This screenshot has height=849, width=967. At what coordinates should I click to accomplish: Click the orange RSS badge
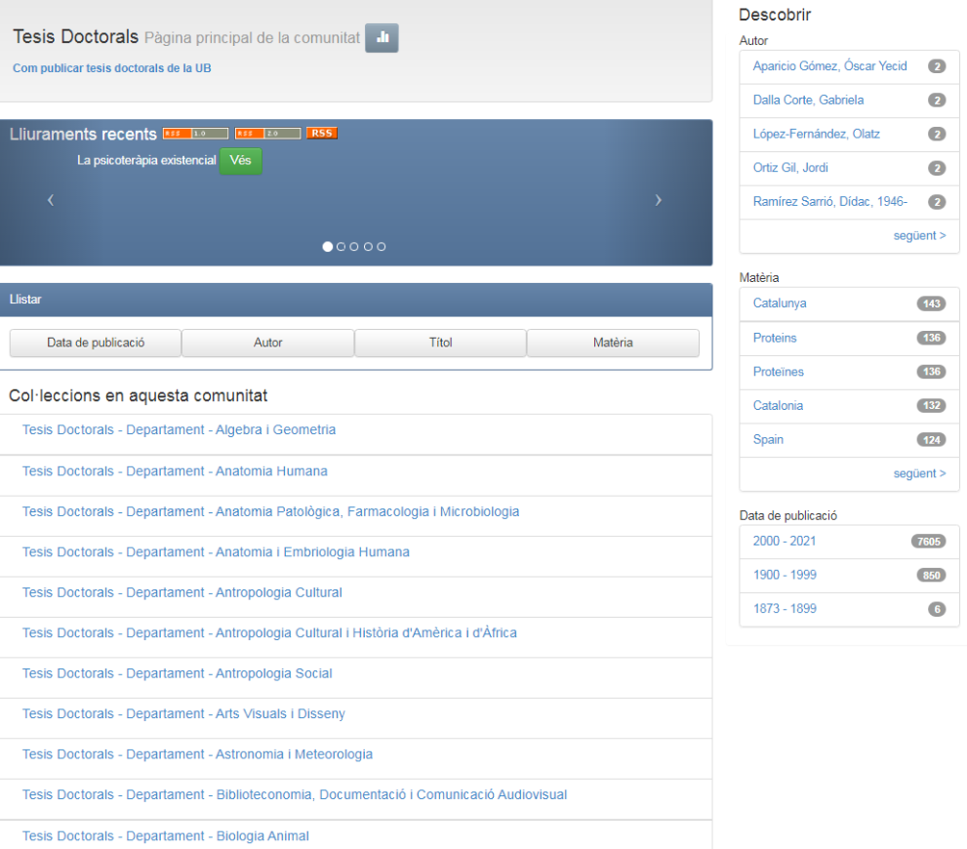point(322,133)
